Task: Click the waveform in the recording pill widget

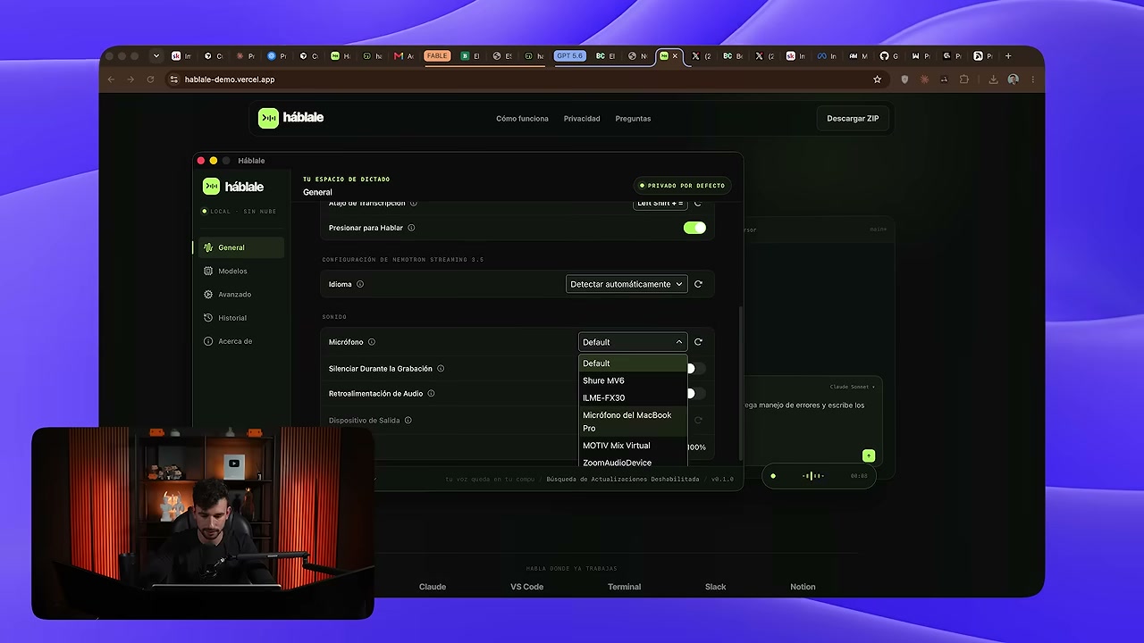Action: 812,476
